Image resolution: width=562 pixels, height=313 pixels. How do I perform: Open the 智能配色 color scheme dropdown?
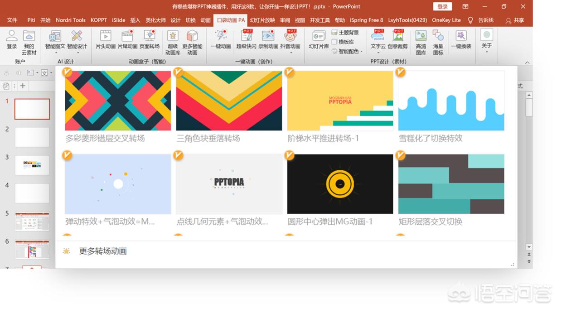(361, 52)
